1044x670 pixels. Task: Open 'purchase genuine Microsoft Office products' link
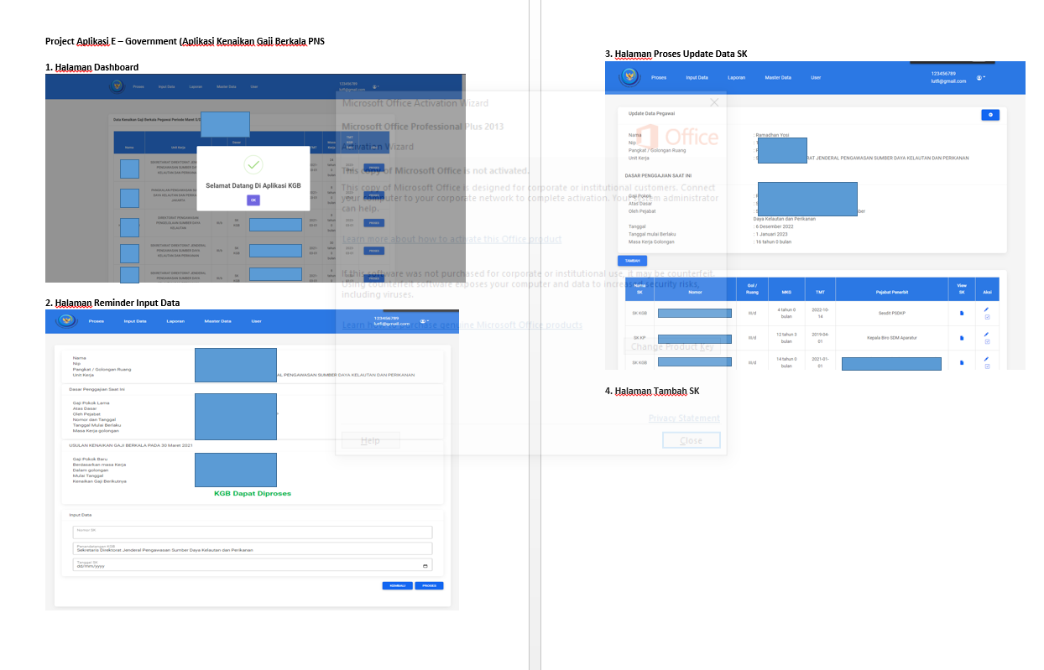point(462,325)
